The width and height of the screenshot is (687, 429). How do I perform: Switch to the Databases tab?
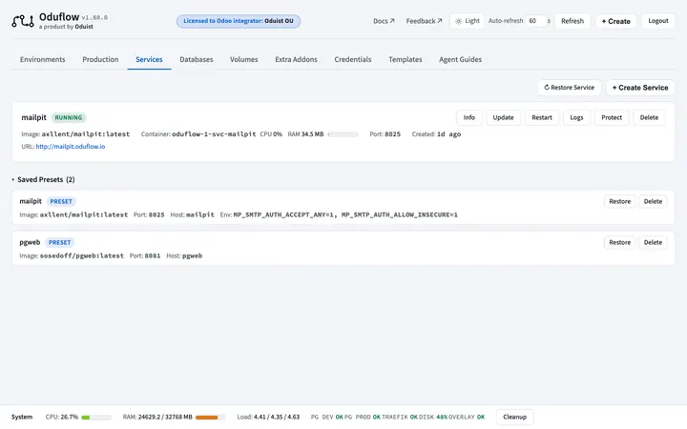point(197,59)
